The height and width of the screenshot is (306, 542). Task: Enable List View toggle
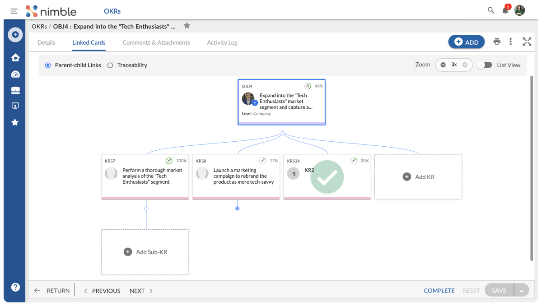point(485,65)
